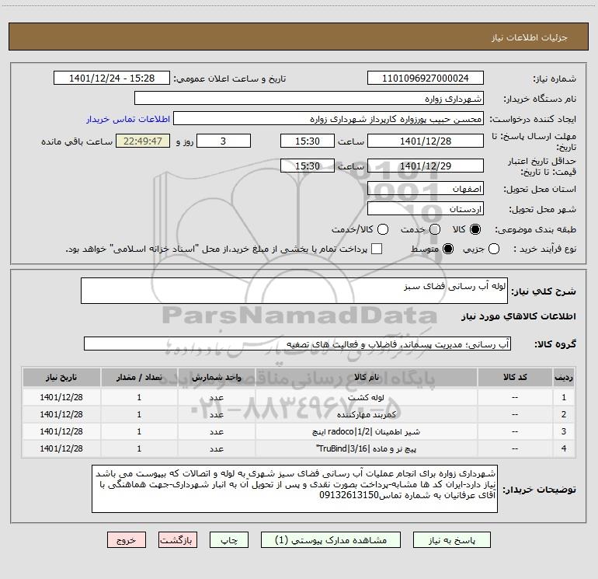Image resolution: width=598 pixels, height=579 pixels.
Task: Click the چاپ print button
Action: tap(229, 540)
